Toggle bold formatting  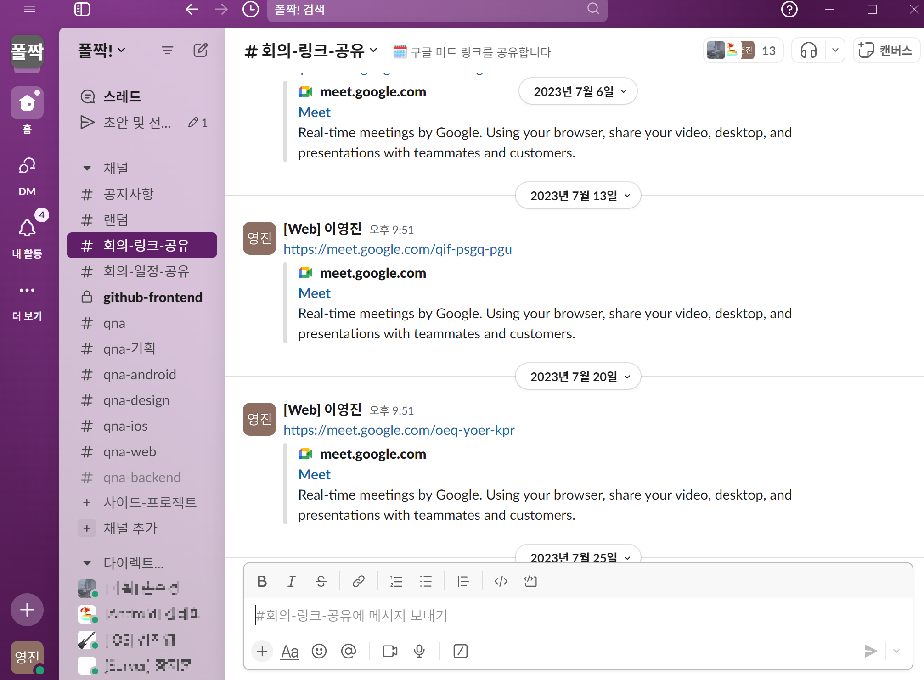click(262, 581)
